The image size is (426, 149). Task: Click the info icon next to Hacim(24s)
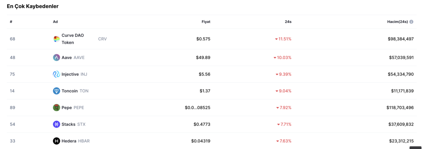[x=411, y=22]
